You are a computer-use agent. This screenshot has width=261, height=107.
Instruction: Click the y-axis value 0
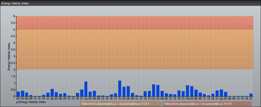(x=14, y=96)
